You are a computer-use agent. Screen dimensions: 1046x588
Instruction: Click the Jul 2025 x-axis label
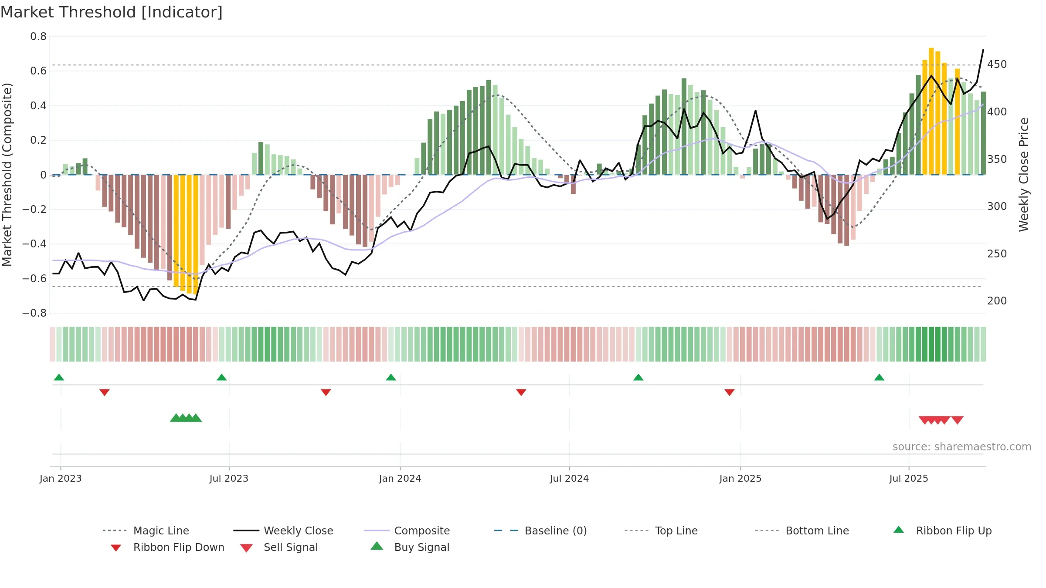[x=909, y=479]
